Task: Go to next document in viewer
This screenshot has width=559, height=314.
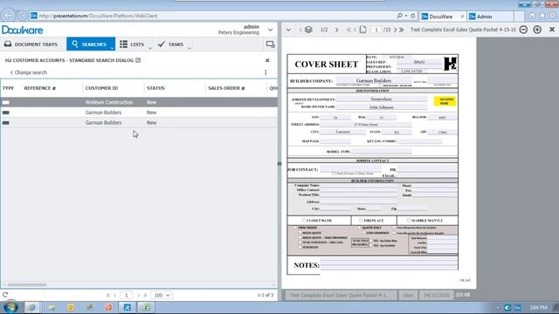Action: (336, 30)
